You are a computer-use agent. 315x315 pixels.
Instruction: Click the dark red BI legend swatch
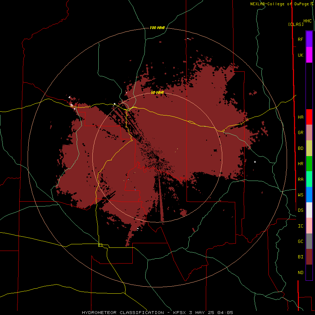(309, 257)
